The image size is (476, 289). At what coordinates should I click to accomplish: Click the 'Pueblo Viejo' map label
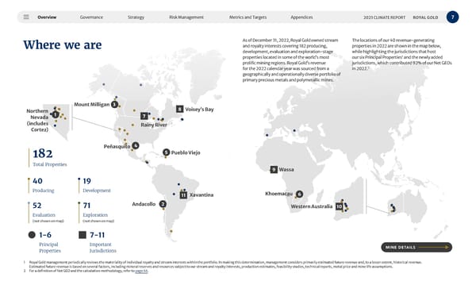click(x=186, y=152)
